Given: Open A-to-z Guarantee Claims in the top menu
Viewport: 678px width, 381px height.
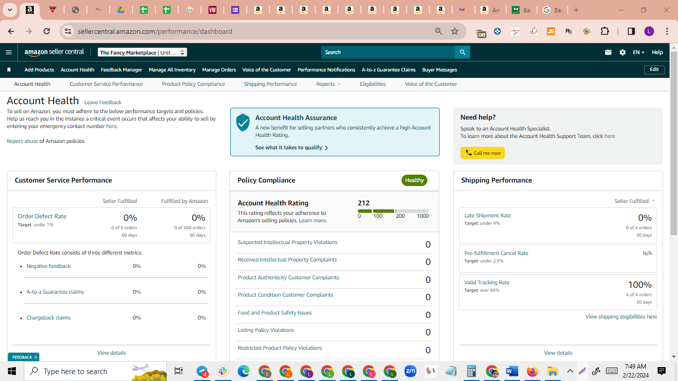Looking at the screenshot, I should 389,70.
